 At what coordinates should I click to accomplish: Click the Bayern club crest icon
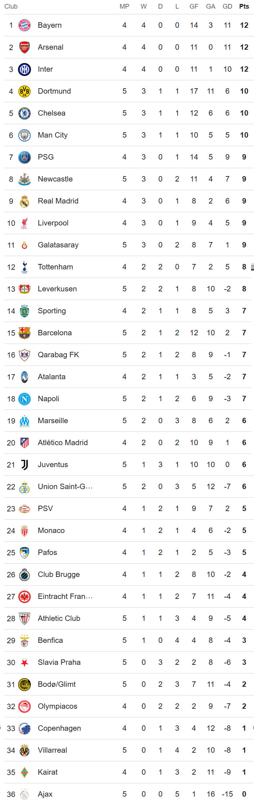point(24,25)
